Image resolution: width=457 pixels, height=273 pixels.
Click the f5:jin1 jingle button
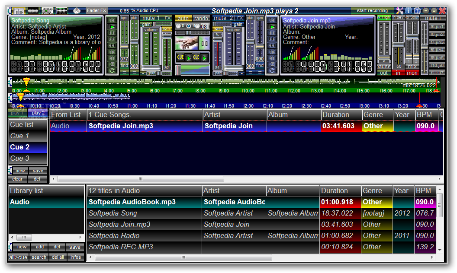[x=437, y=26]
